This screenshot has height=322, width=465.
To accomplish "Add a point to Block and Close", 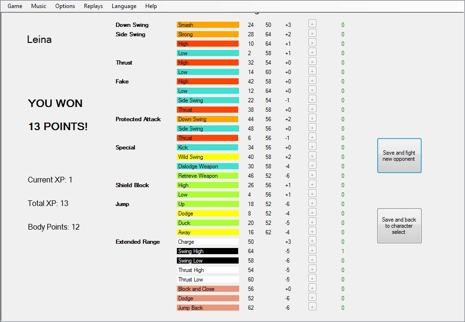I will 312,288.
